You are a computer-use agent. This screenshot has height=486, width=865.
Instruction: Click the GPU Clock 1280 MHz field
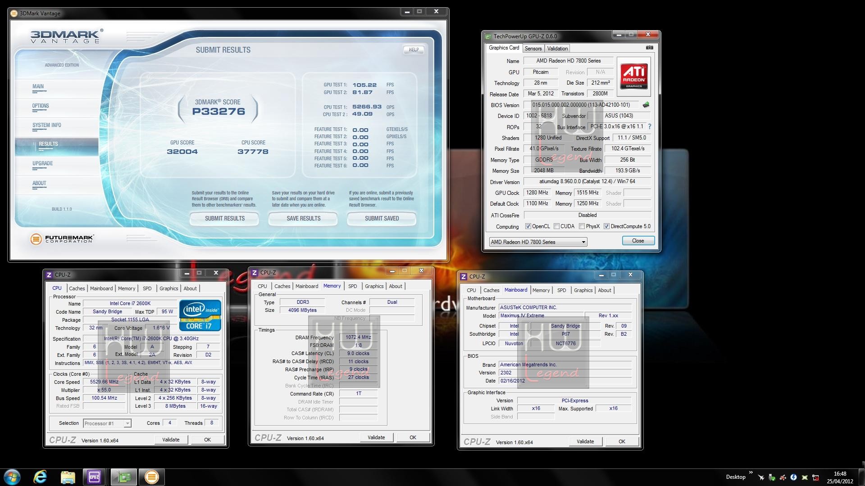click(x=537, y=193)
